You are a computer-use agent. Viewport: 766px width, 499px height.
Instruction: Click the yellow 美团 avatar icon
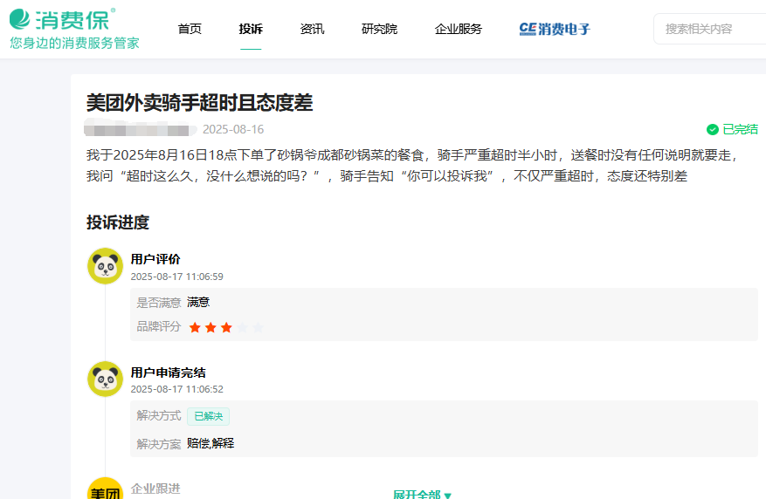tap(105, 489)
